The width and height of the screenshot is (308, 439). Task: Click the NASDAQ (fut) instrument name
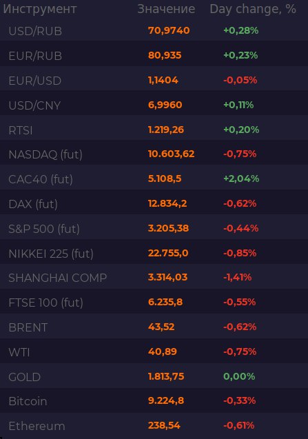pos(45,154)
